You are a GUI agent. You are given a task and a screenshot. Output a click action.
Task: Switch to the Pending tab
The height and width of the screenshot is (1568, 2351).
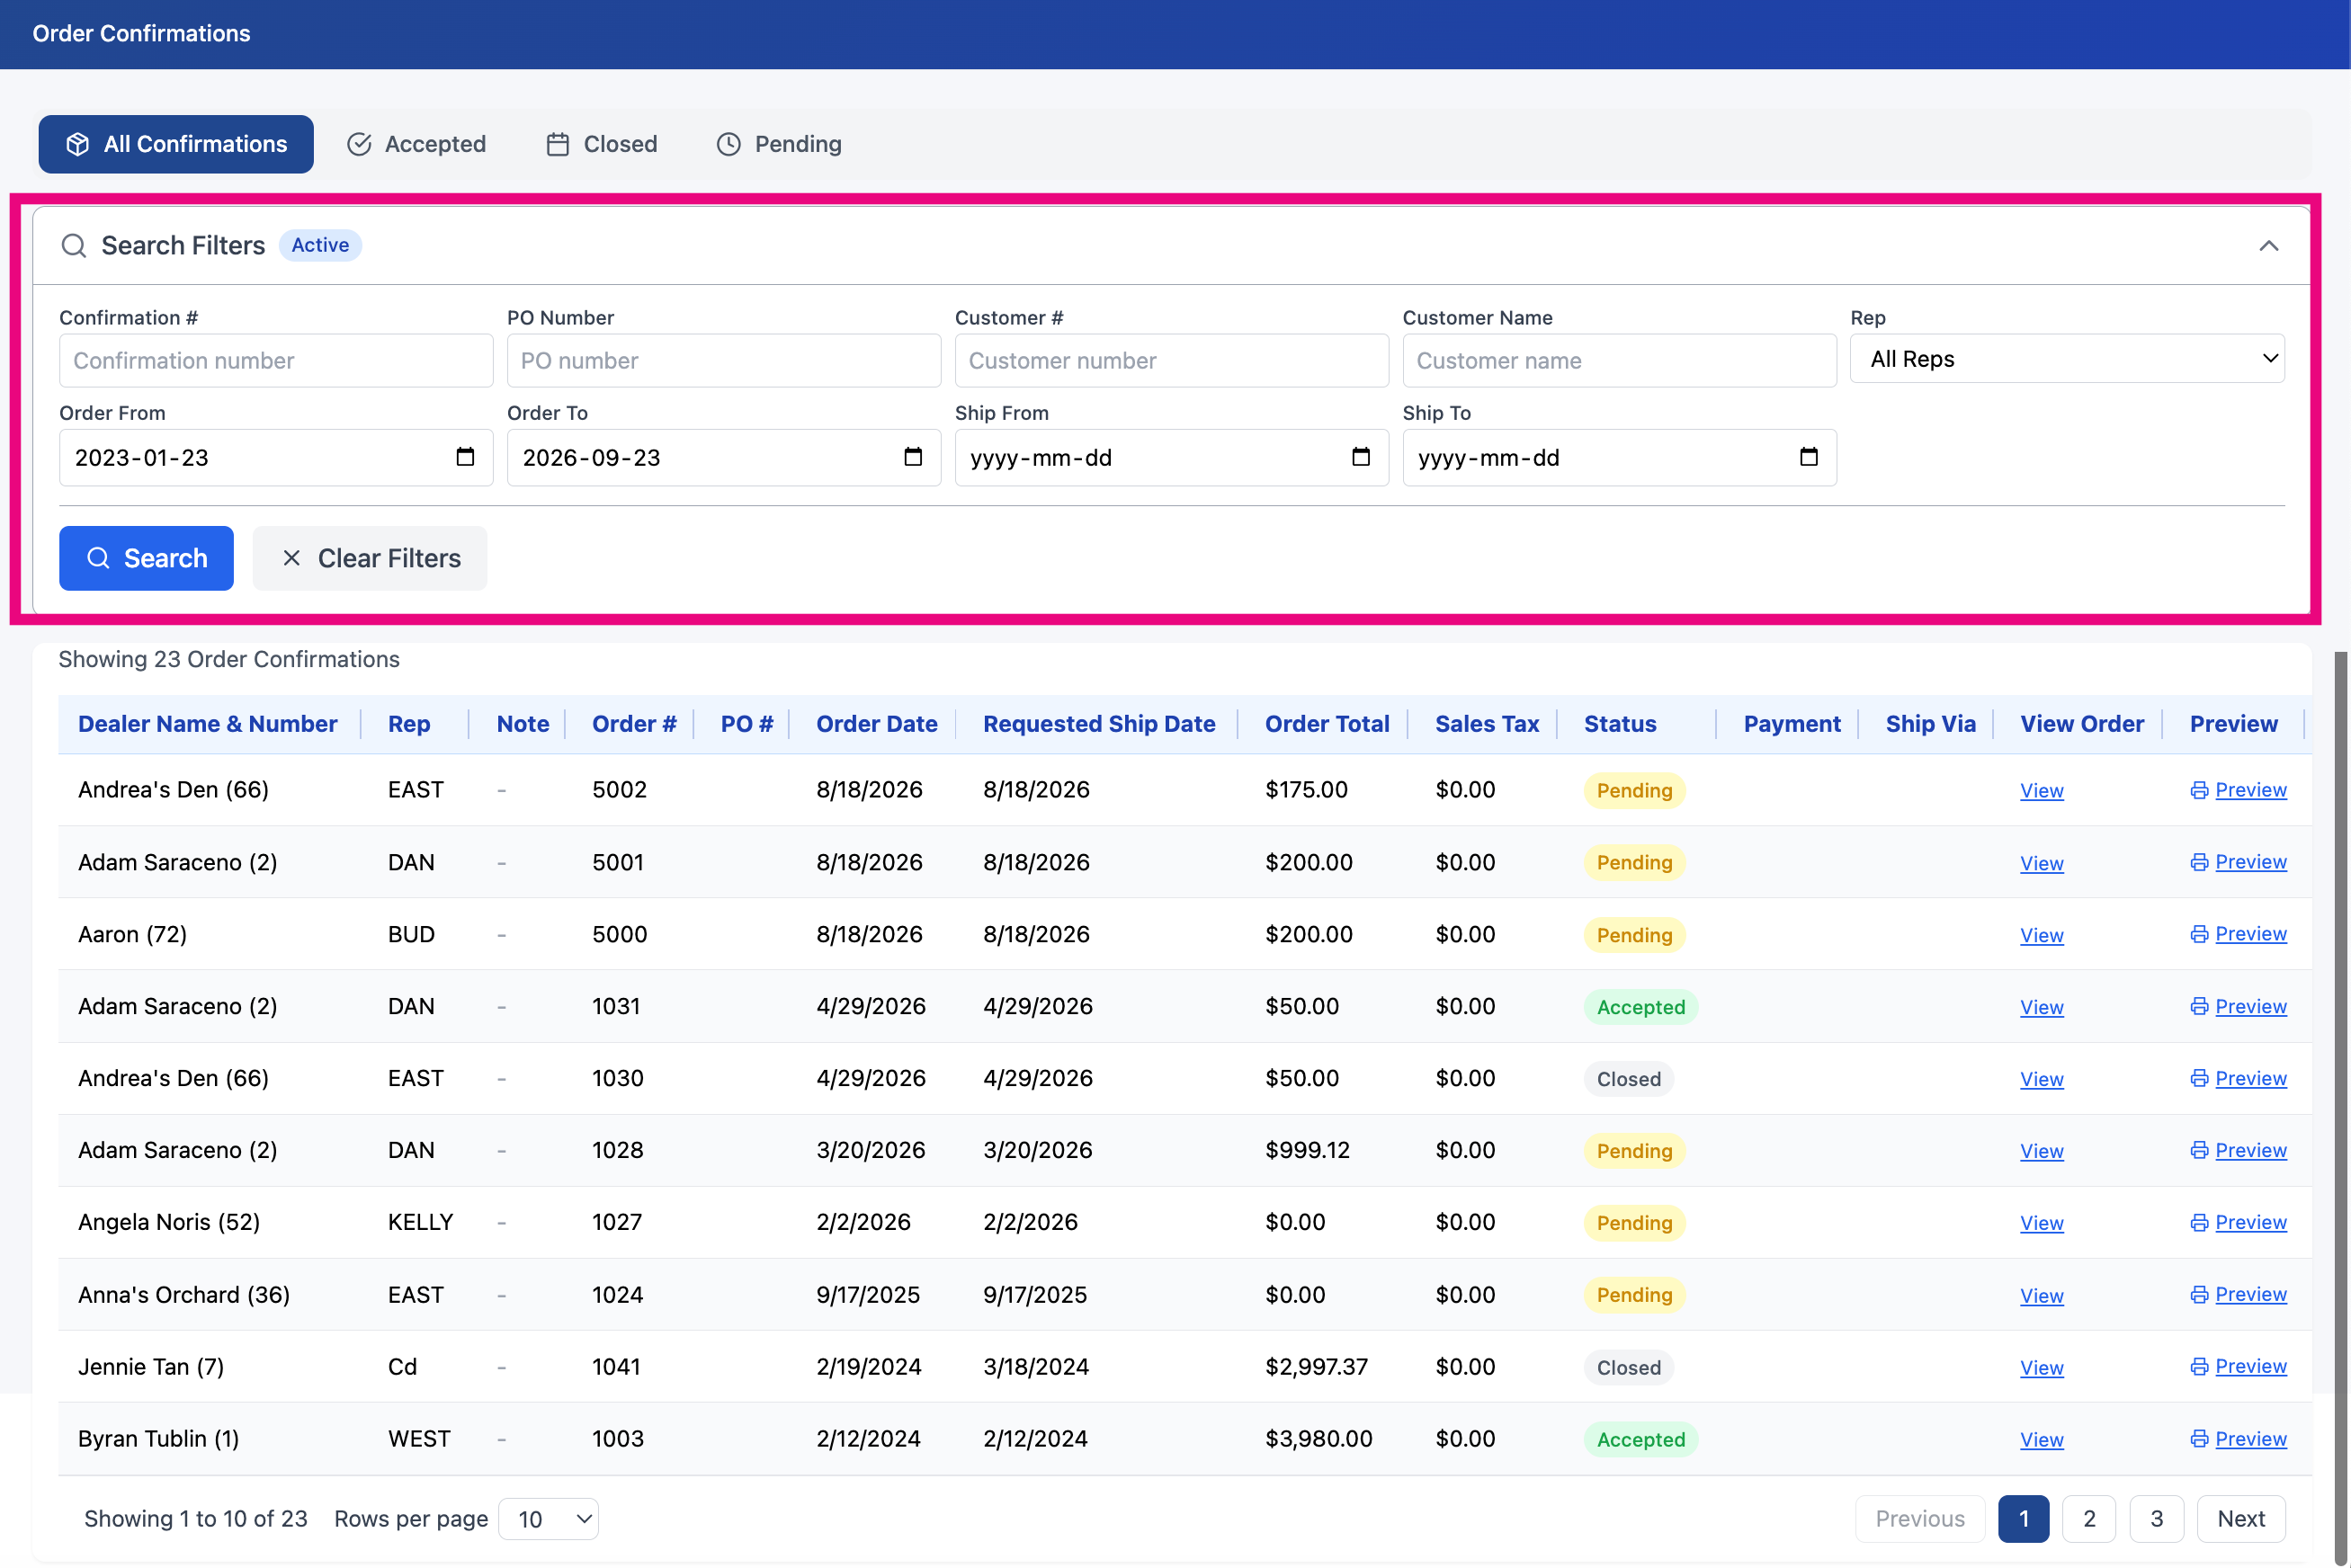(780, 144)
